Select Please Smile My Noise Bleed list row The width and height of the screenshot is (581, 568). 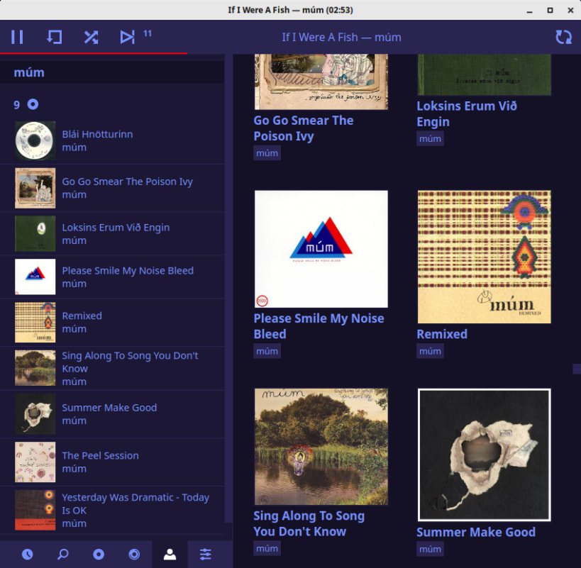tap(112, 277)
